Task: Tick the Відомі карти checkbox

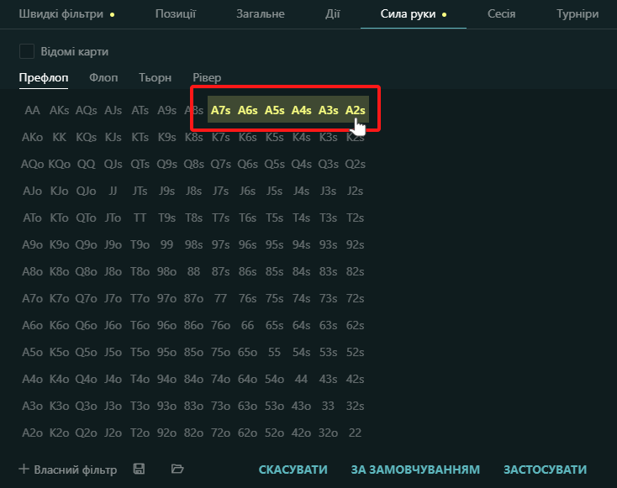Action: pyautogui.click(x=27, y=51)
